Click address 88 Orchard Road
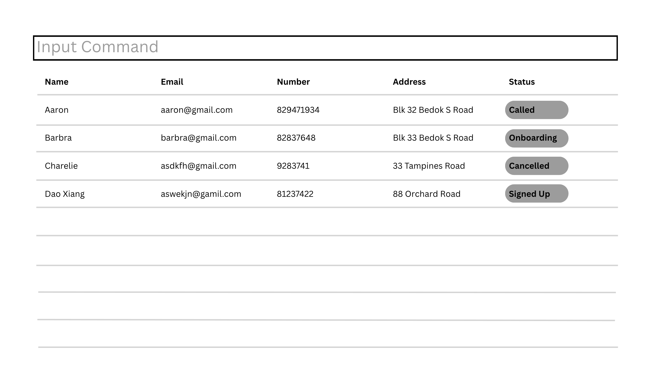The height and width of the screenshot is (373, 663). point(427,194)
